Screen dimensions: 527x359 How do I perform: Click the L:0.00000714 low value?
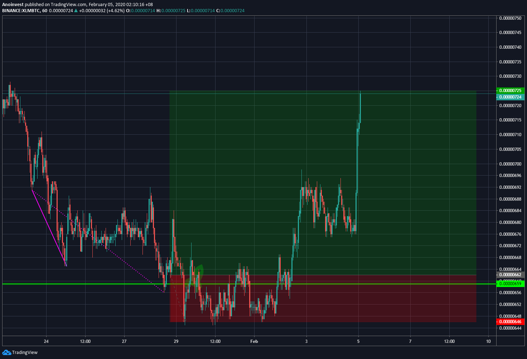click(201, 11)
